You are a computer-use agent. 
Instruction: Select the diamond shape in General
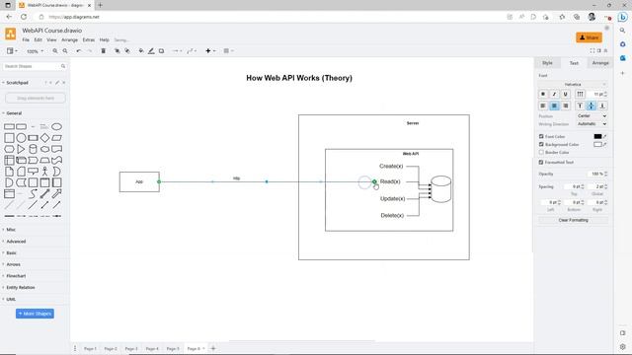point(44,138)
